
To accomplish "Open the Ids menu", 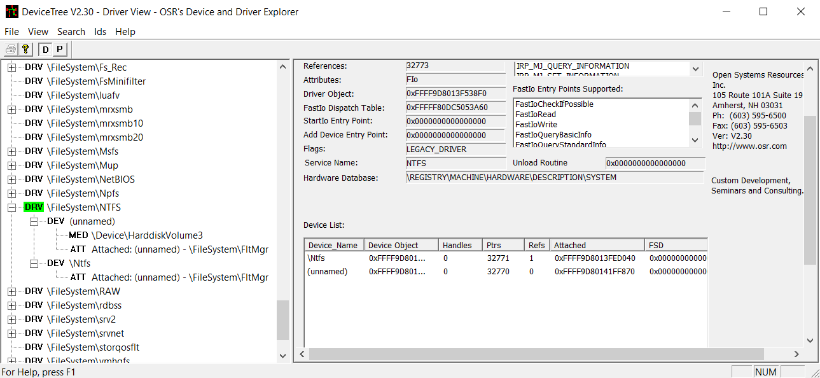I will point(101,31).
